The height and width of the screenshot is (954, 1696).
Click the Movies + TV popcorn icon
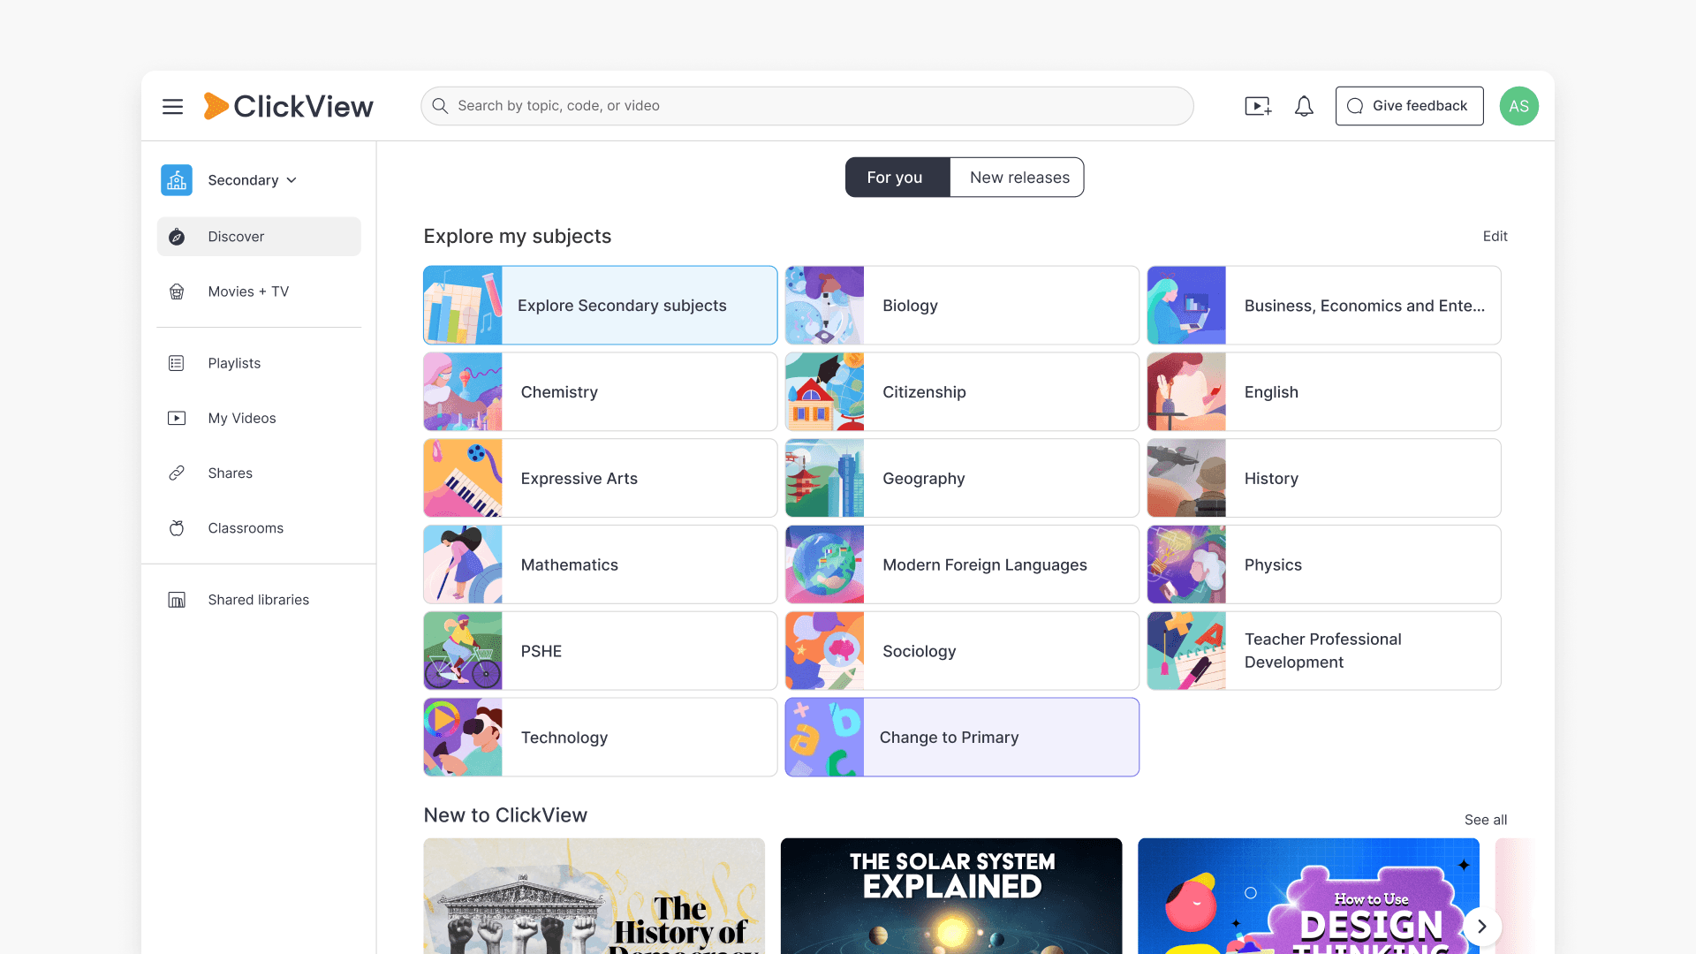click(x=177, y=291)
